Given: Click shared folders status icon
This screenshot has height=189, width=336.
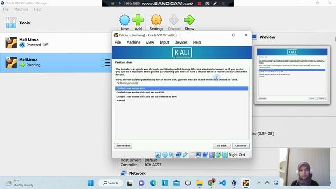Looking at the screenshot, I should pos(192,155).
